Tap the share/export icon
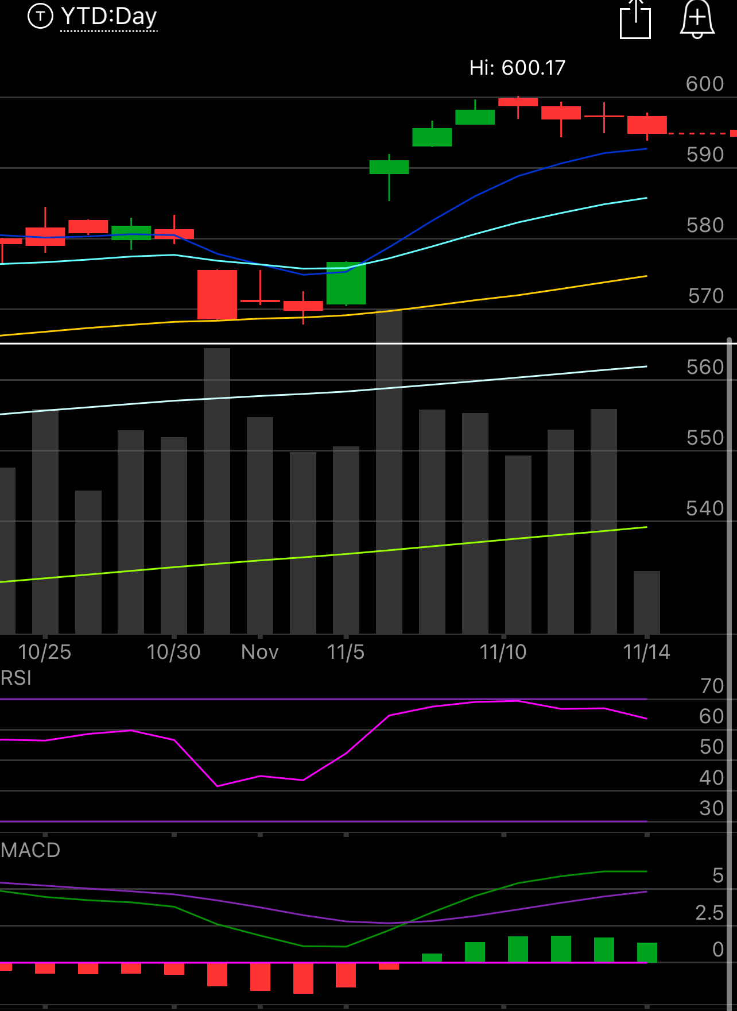Screen dimensions: 737x1011 (635, 20)
